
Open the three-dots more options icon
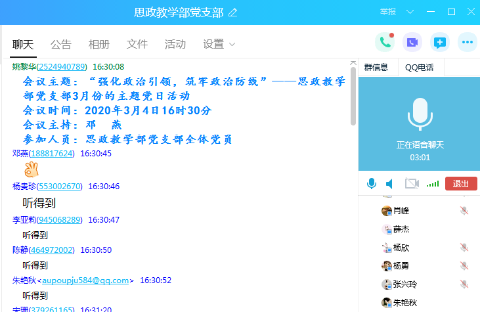click(x=467, y=42)
